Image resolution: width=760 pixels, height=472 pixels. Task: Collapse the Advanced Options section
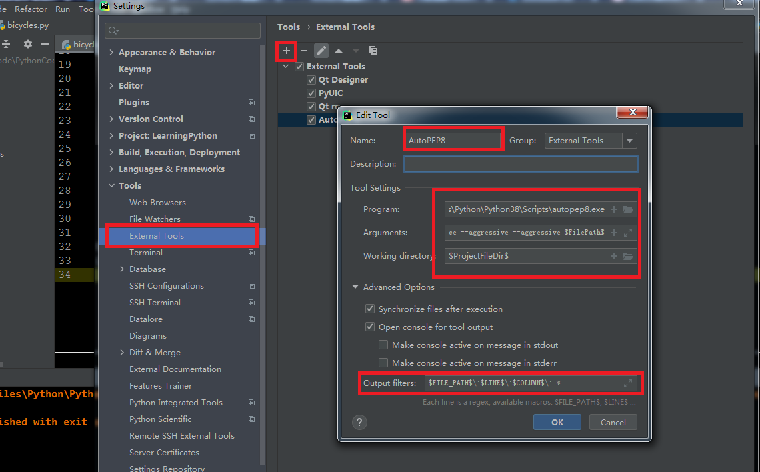pyautogui.click(x=355, y=287)
